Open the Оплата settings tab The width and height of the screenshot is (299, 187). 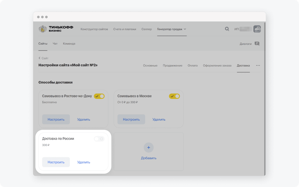pos(193,66)
